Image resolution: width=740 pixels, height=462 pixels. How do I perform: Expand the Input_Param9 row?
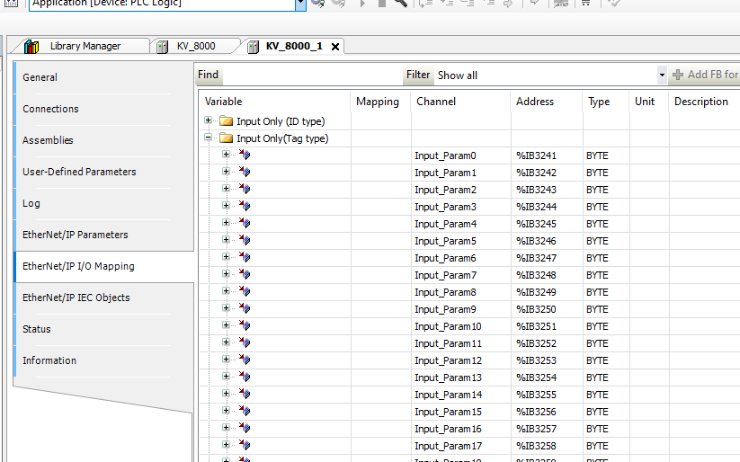click(x=226, y=307)
